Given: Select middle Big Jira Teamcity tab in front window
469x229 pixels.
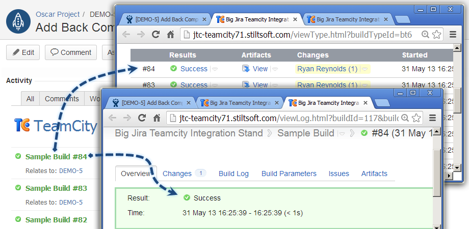Looking at the screenshot, I should [240, 103].
